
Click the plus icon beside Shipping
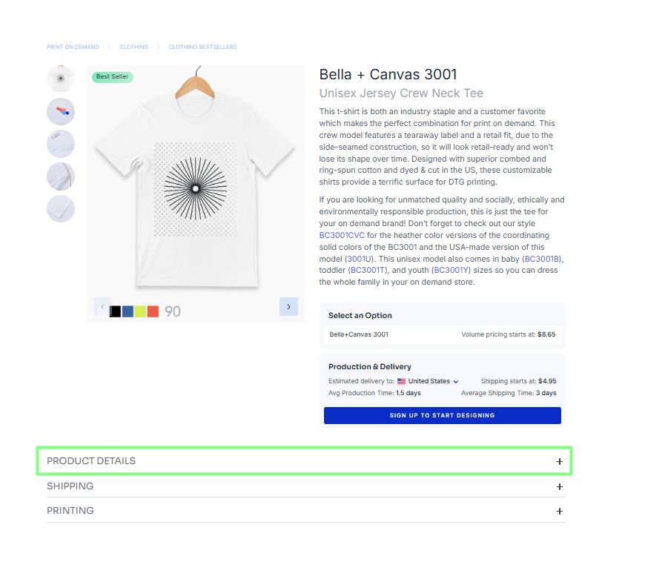point(560,486)
